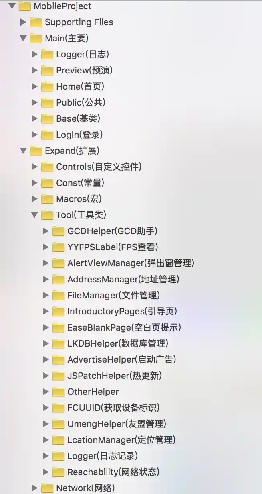Expand the Home group disclosure triangle
The image size is (262, 494).
tap(34, 86)
